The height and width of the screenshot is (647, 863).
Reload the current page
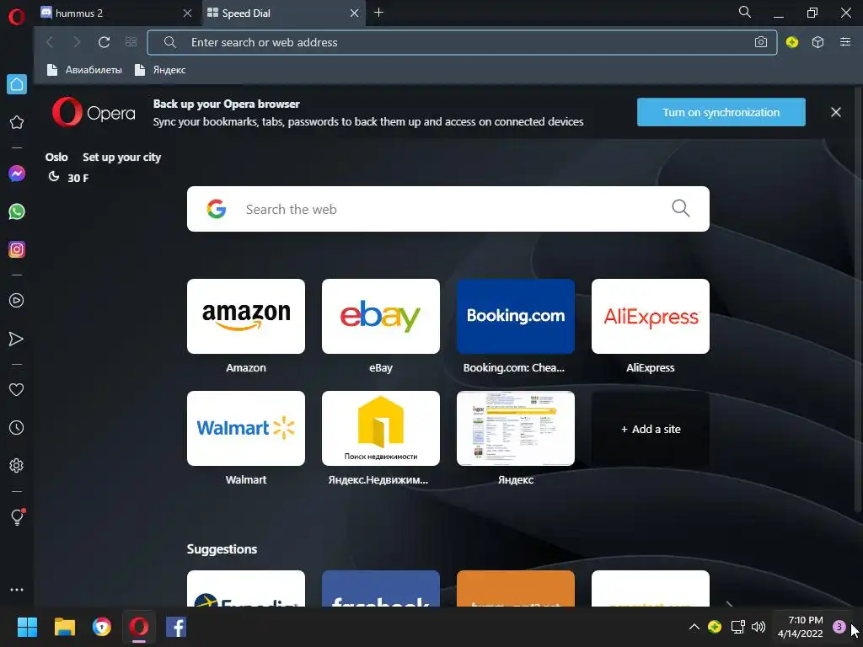104,42
